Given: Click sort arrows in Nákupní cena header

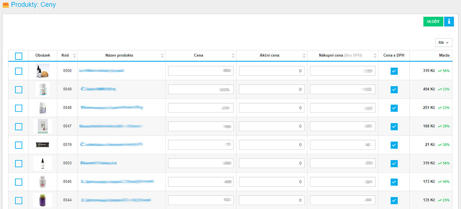Looking at the screenshot, I should [x=375, y=56].
